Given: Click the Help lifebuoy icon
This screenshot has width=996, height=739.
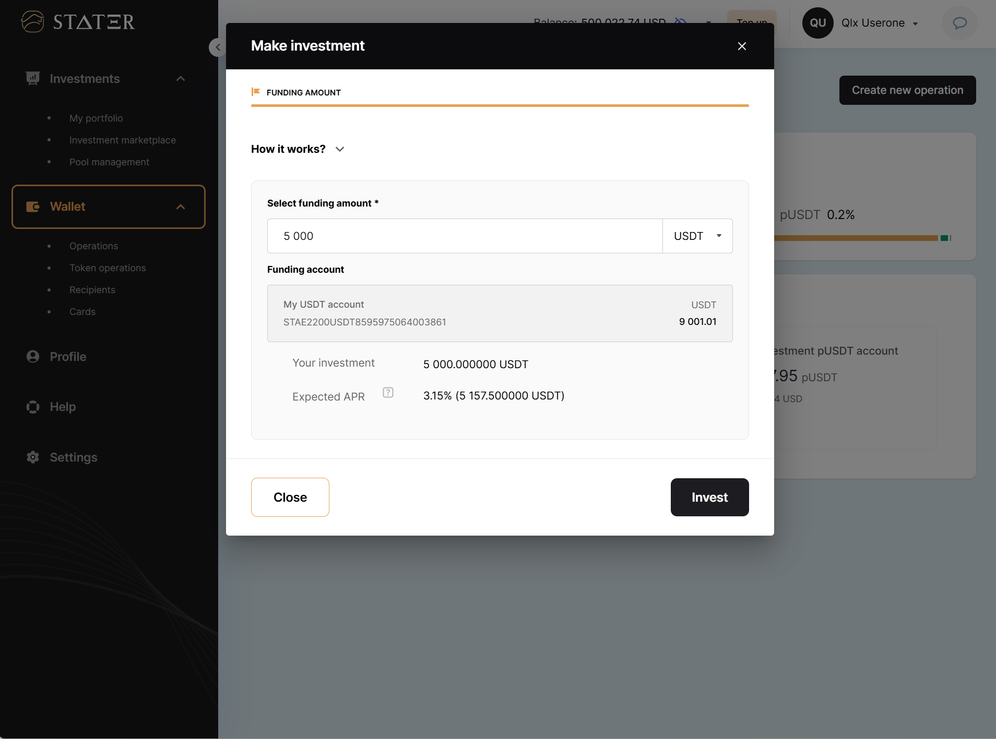Looking at the screenshot, I should pyautogui.click(x=33, y=407).
